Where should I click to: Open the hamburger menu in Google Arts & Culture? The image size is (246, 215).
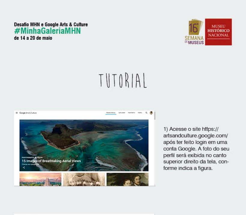[x=17, y=113]
